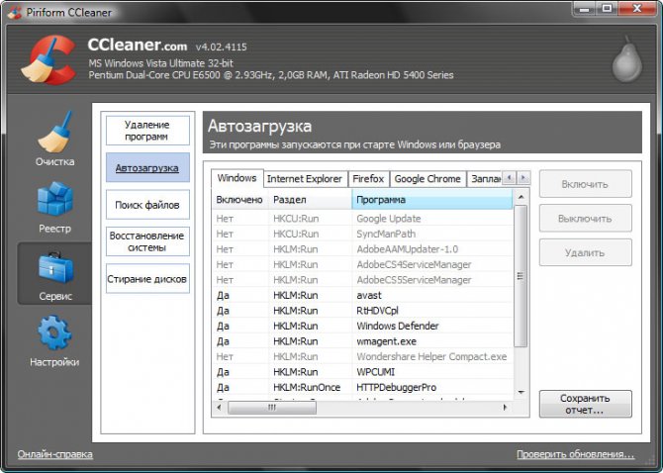Open Удаление программ uninstall section
This screenshot has width=663, height=473.
tap(146, 131)
